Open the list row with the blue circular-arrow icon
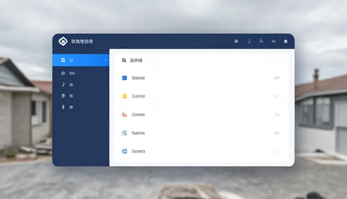The height and width of the screenshot is (199, 347). [201, 151]
